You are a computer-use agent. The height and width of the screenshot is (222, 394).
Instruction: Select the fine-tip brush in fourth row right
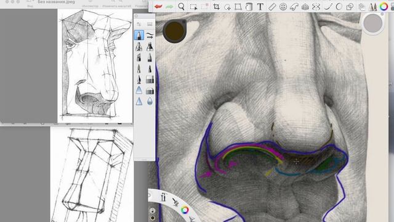[150, 68]
